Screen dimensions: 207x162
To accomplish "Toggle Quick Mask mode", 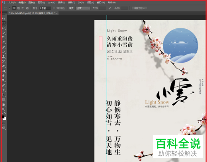I will point(4,123).
